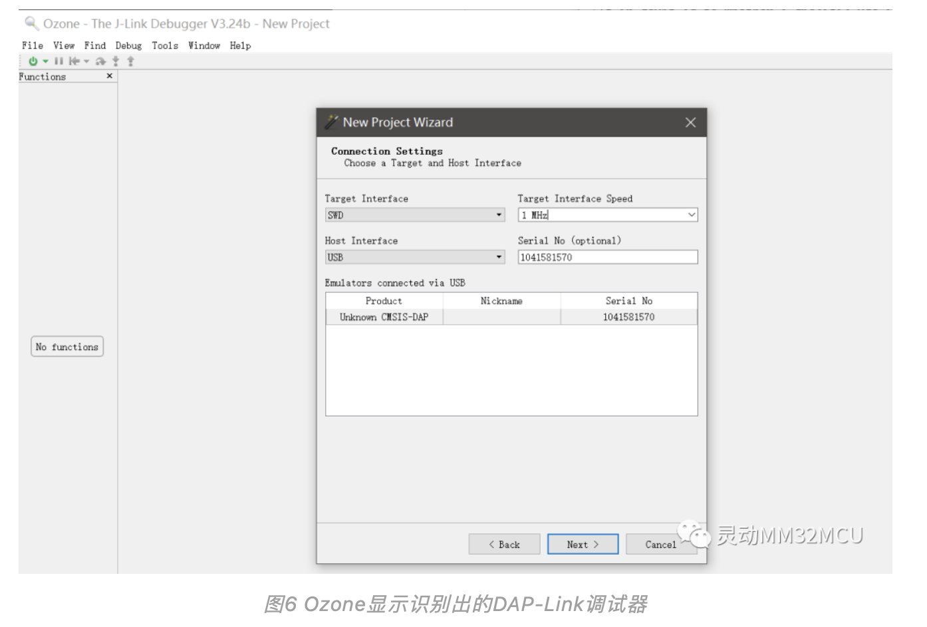This screenshot has height=627, width=927.
Task: Click the Back button
Action: click(x=504, y=545)
